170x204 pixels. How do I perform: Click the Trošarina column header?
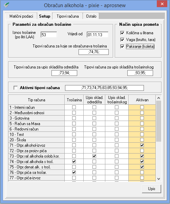(74, 100)
